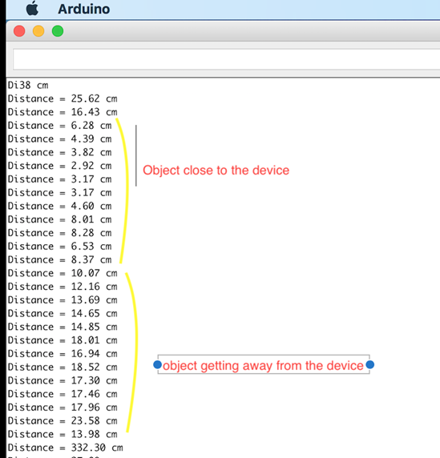Open the Arduino application menu
440x458 pixels.
[x=84, y=9]
